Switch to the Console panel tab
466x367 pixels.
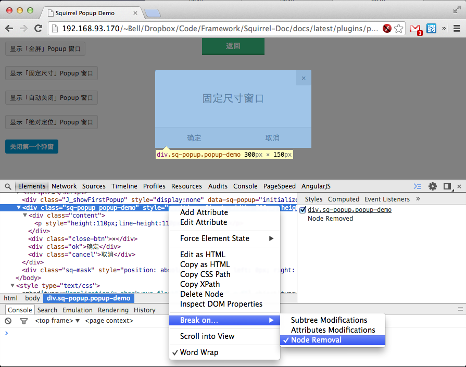[245, 186]
